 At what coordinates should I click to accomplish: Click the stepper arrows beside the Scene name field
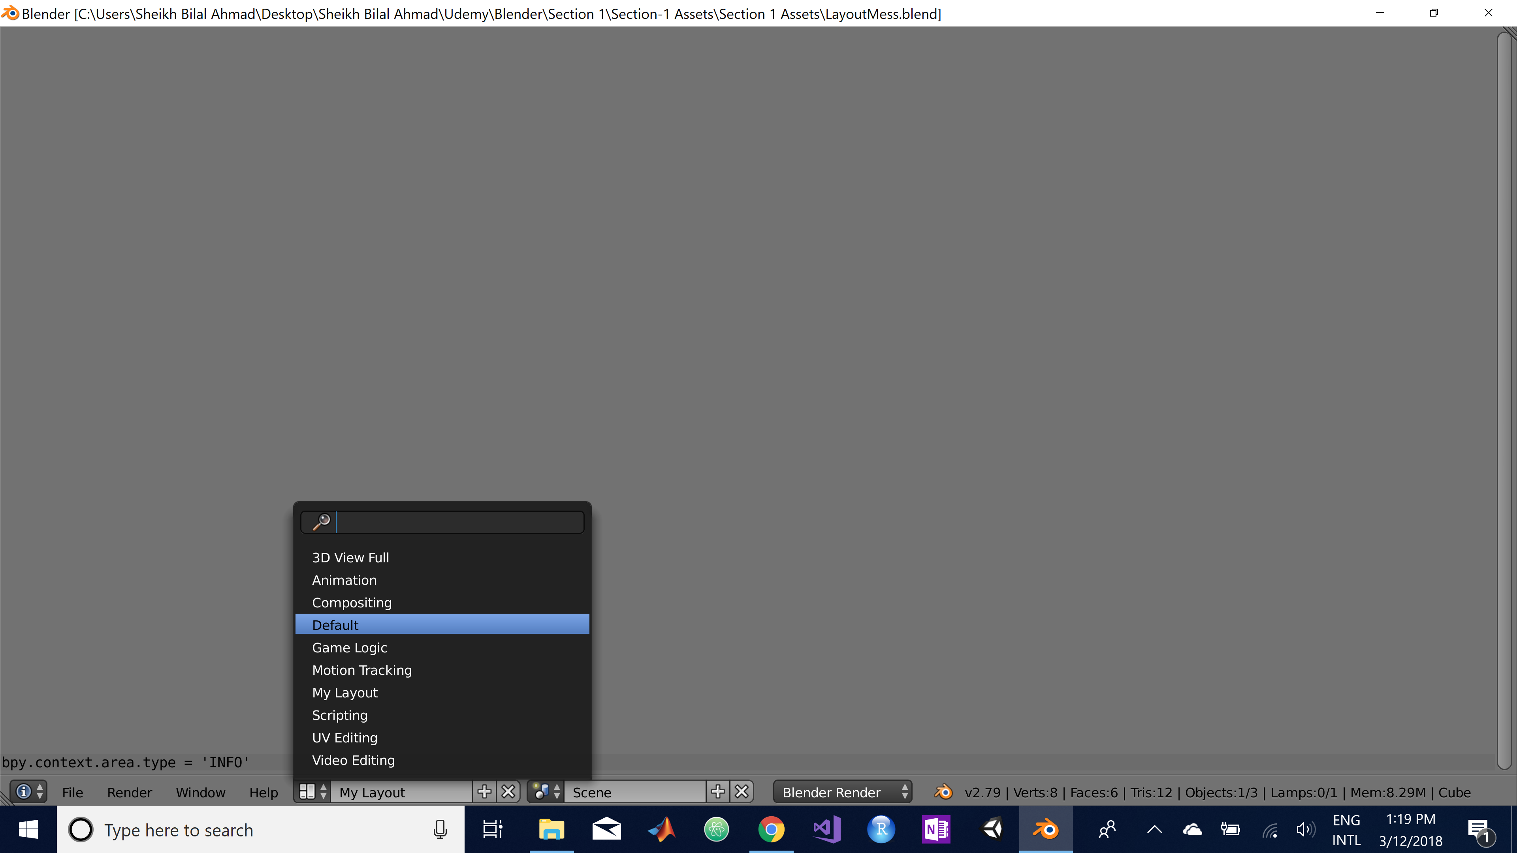click(x=557, y=792)
